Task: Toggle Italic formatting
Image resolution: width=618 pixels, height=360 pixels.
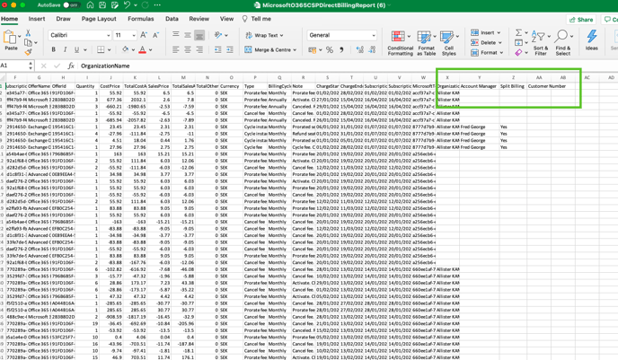Action: (65, 49)
